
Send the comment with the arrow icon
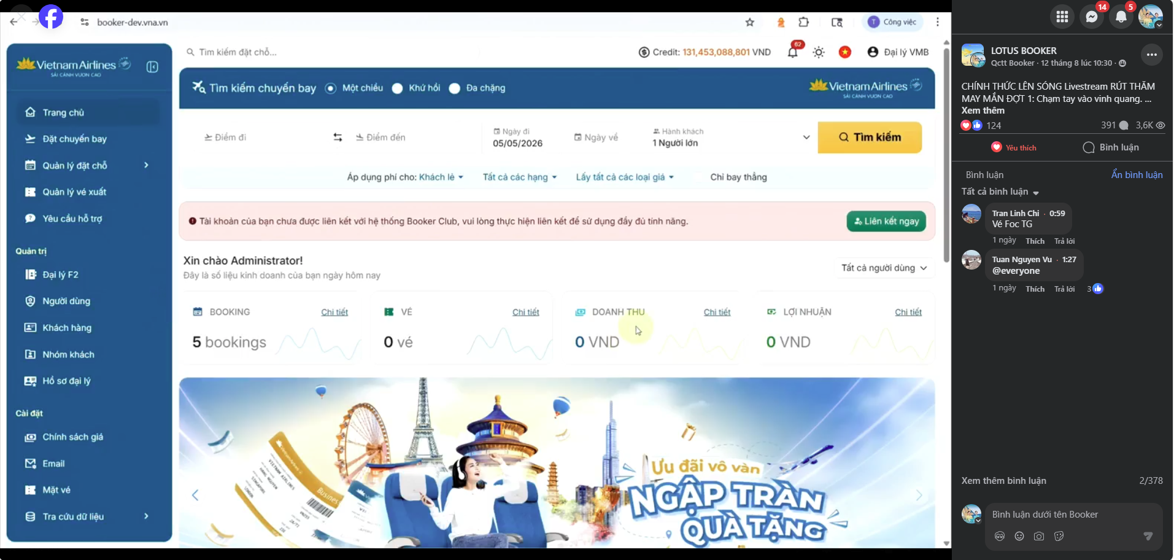pyautogui.click(x=1148, y=536)
